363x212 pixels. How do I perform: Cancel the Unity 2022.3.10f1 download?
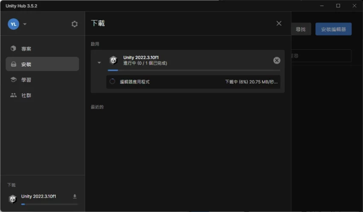[277, 60]
